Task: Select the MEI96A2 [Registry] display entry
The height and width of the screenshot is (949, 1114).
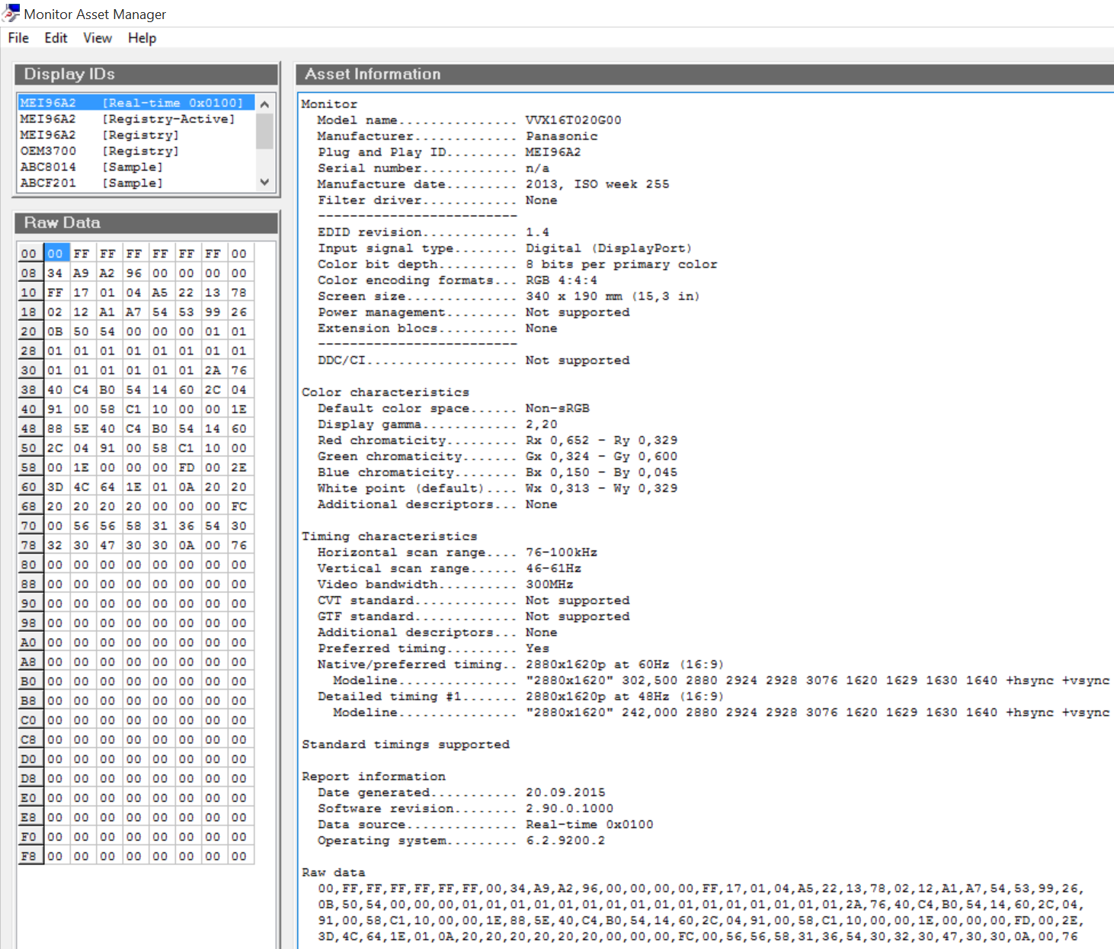Action: tap(136, 135)
